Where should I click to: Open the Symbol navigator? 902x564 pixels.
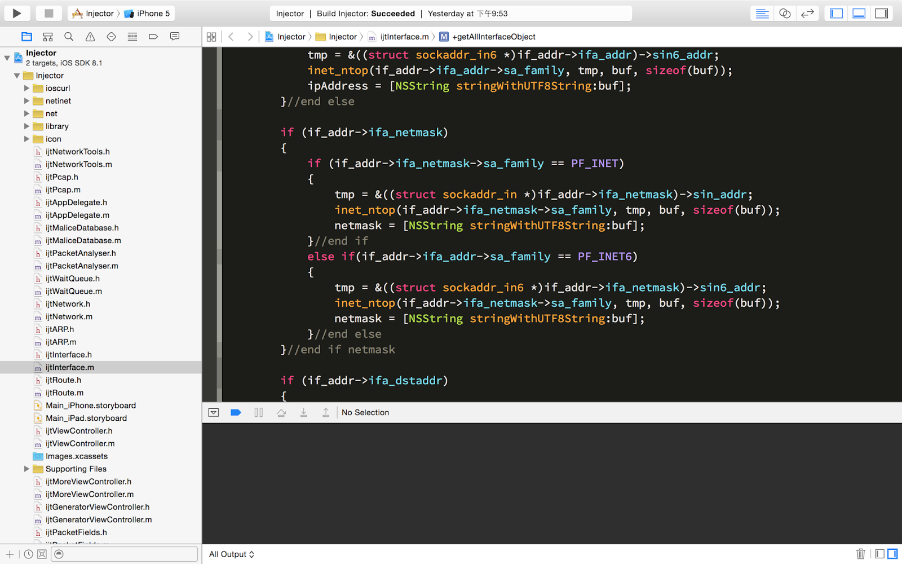pyautogui.click(x=48, y=36)
